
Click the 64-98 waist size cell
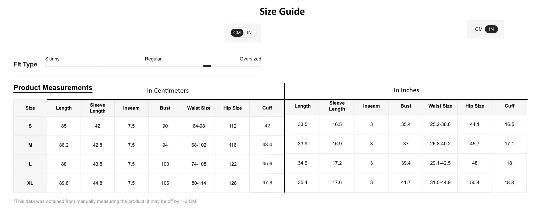click(x=199, y=126)
